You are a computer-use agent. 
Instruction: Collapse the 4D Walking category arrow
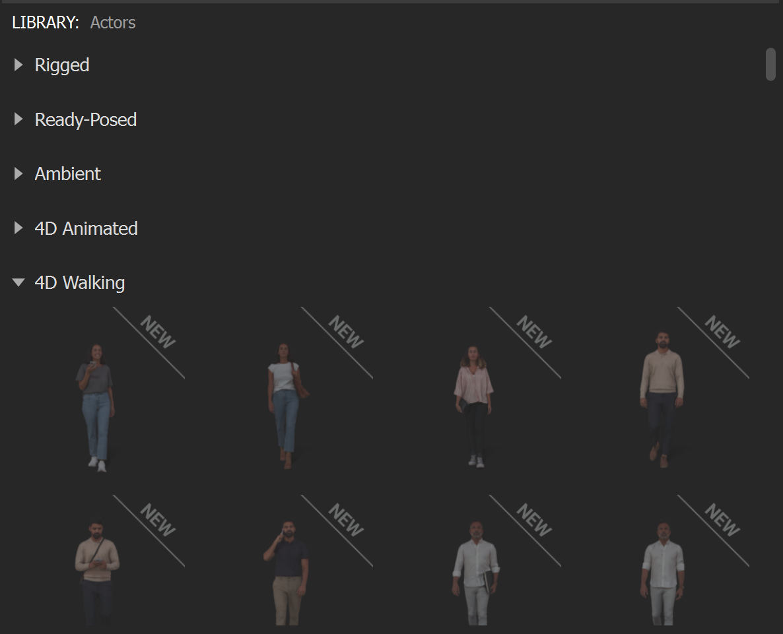coord(18,282)
